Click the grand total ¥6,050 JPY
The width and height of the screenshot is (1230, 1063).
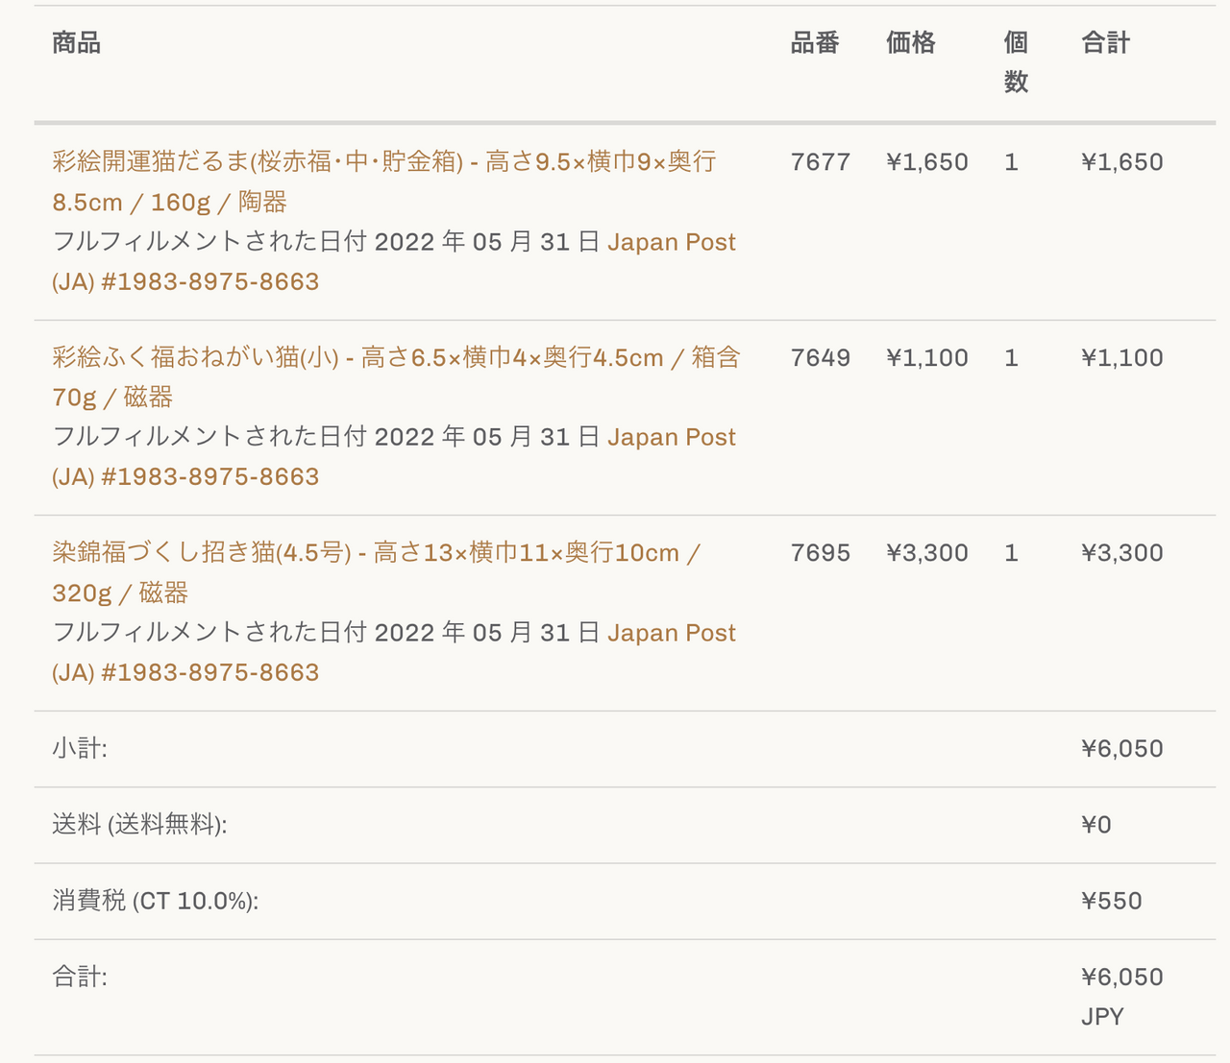[x=1122, y=997]
